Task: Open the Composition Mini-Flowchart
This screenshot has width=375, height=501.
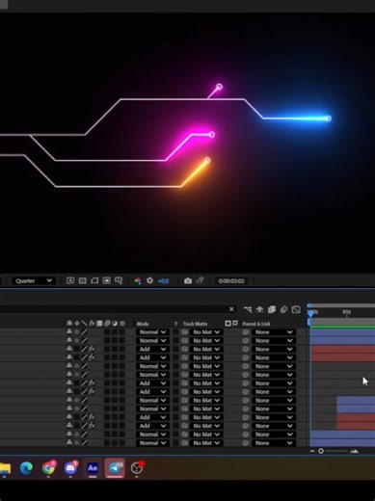Action: click(248, 309)
